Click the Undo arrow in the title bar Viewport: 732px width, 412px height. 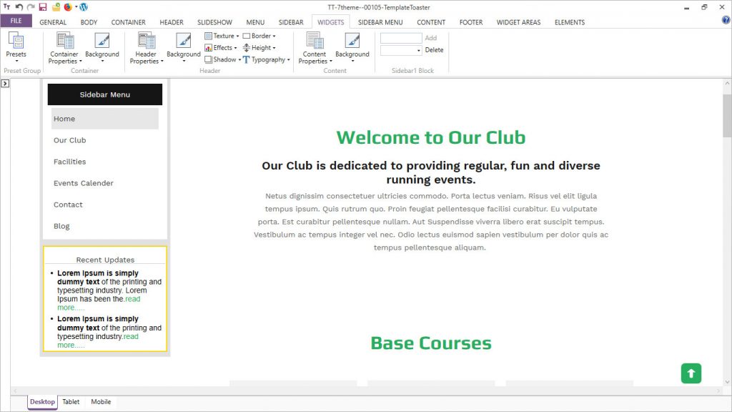(x=19, y=7)
